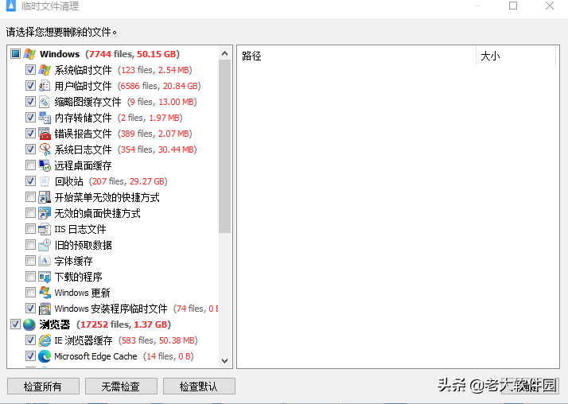Click the 浏览器 globe icon
This screenshot has width=568, height=404.
pos(29,324)
